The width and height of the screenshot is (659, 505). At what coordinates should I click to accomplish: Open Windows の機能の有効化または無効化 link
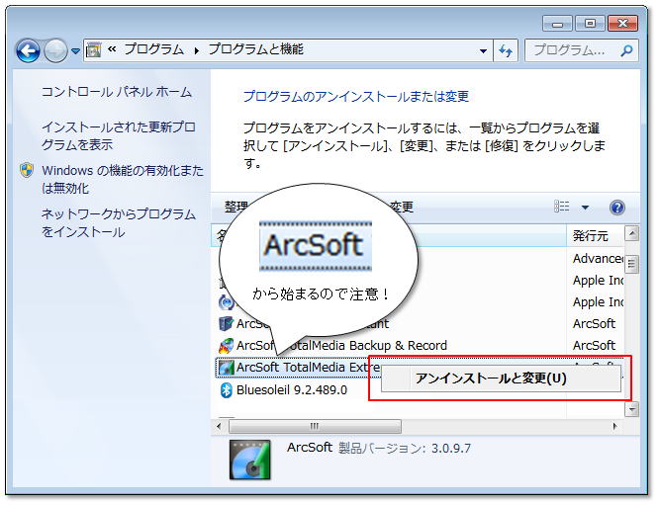(x=123, y=179)
